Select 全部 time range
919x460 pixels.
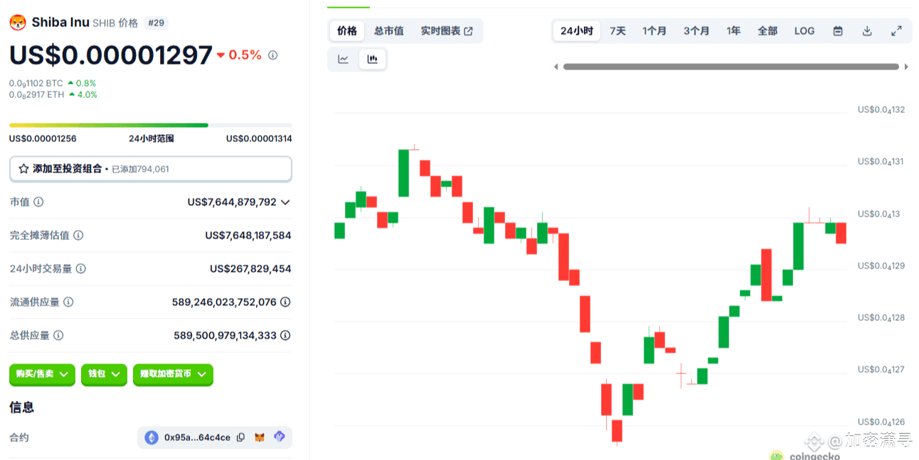pyautogui.click(x=767, y=31)
